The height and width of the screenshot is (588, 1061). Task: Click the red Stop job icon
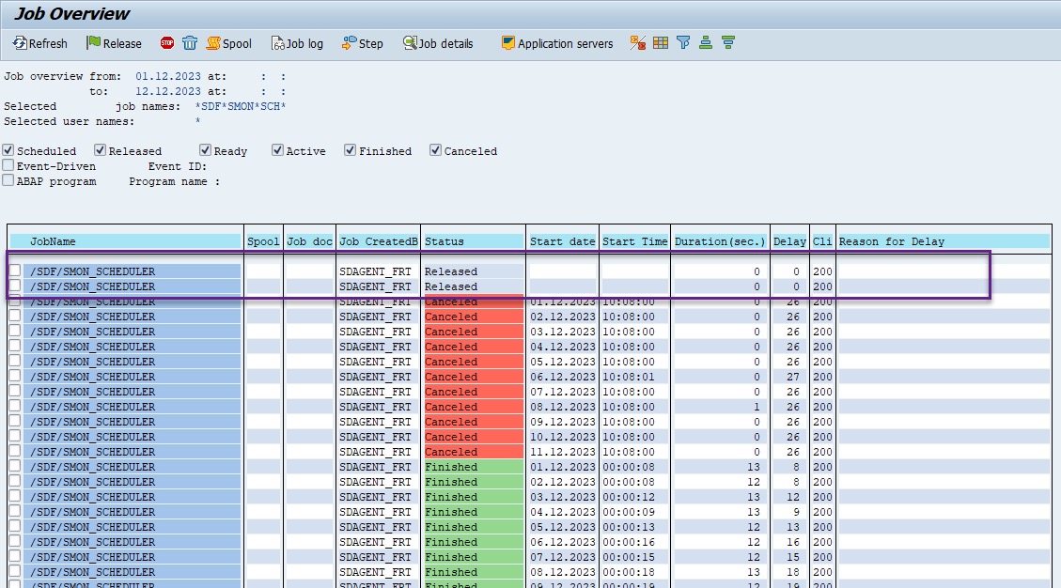(x=167, y=43)
